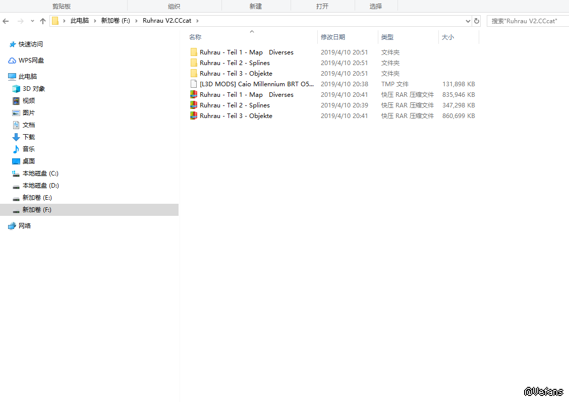Open WPS网盘 in the sidebar
569x402 pixels.
(31, 61)
